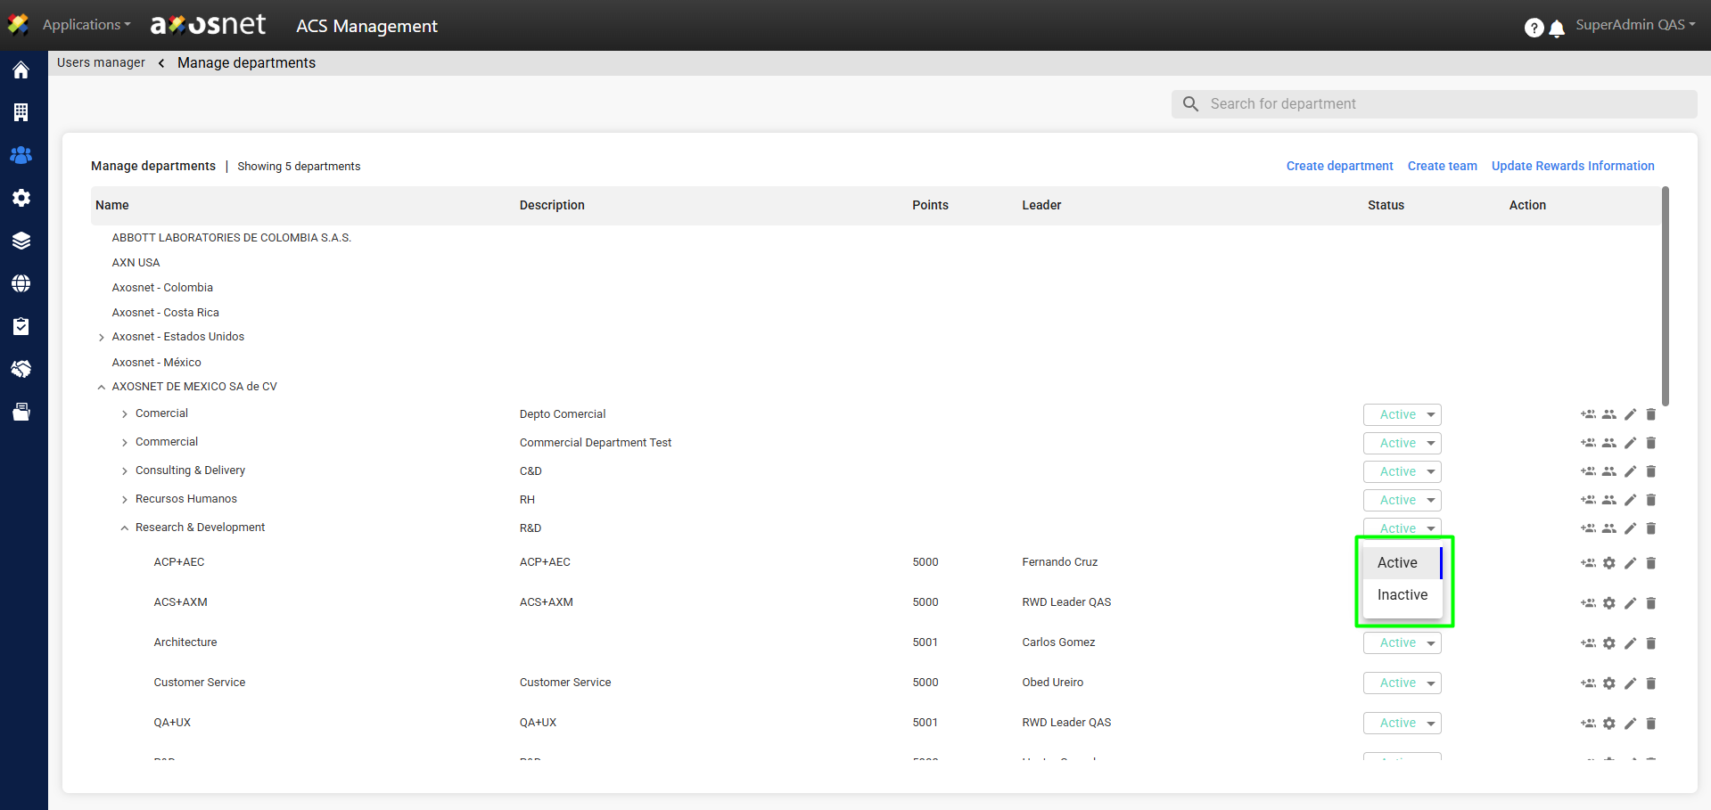This screenshot has height=810, width=1711.
Task: Collapse AXOSNET DE MEXICO SA de CV
Action: pos(102,388)
